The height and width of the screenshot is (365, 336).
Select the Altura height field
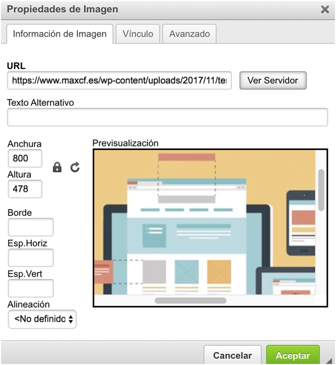(x=25, y=189)
